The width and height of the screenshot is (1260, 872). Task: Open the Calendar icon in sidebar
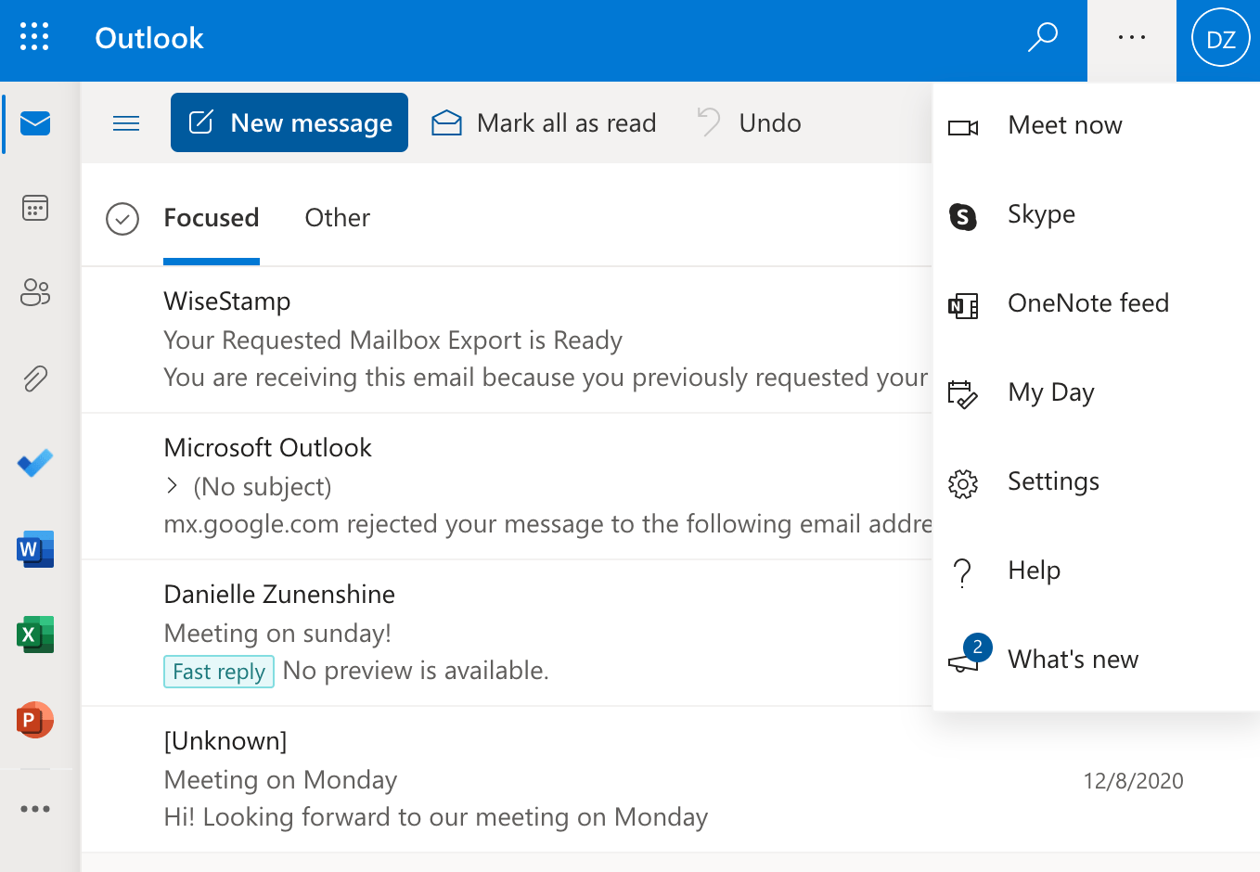(35, 208)
